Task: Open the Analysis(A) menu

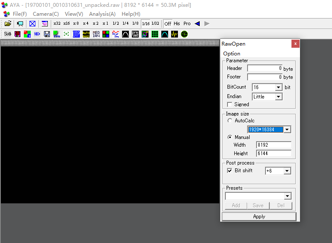Action: (102, 14)
